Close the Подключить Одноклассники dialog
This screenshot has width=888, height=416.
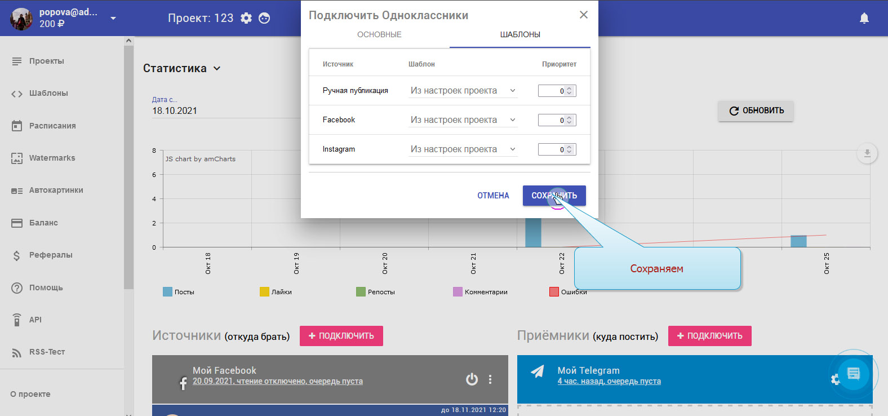pyautogui.click(x=584, y=15)
